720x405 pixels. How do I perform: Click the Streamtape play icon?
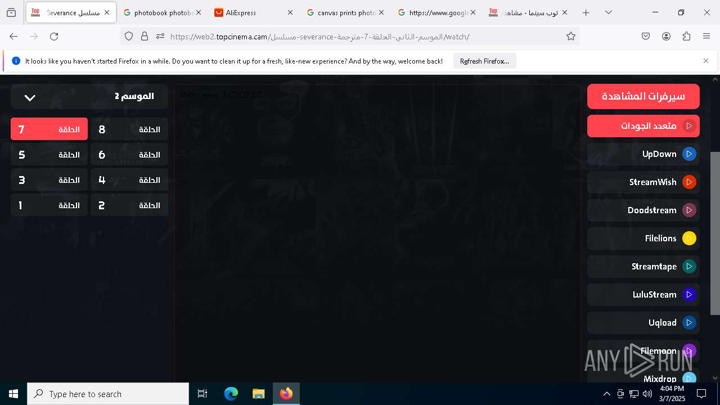[689, 267]
